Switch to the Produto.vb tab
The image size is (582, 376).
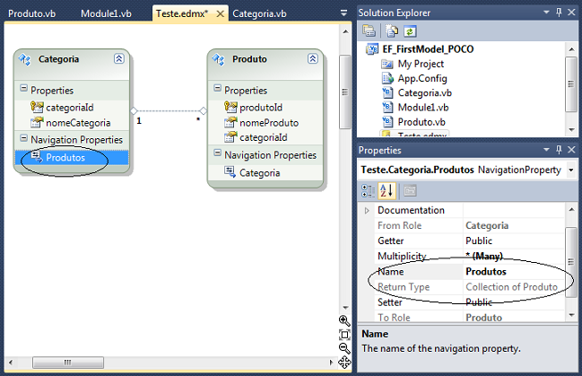pyautogui.click(x=32, y=13)
